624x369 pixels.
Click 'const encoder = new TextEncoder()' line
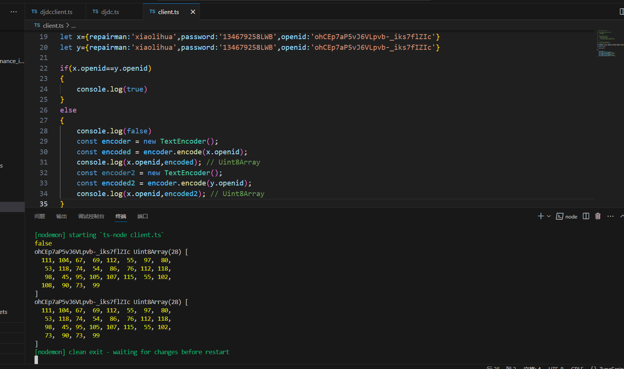(147, 141)
